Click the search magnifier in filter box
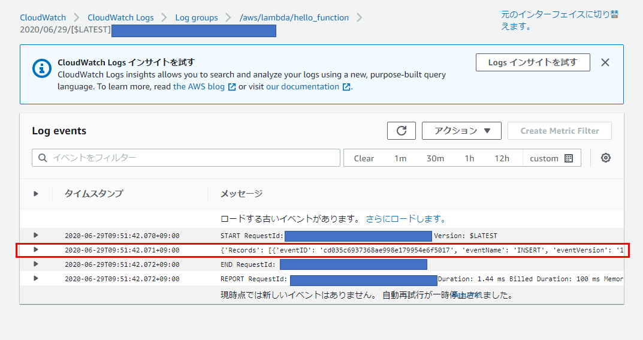The width and height of the screenshot is (643, 340). 43,158
